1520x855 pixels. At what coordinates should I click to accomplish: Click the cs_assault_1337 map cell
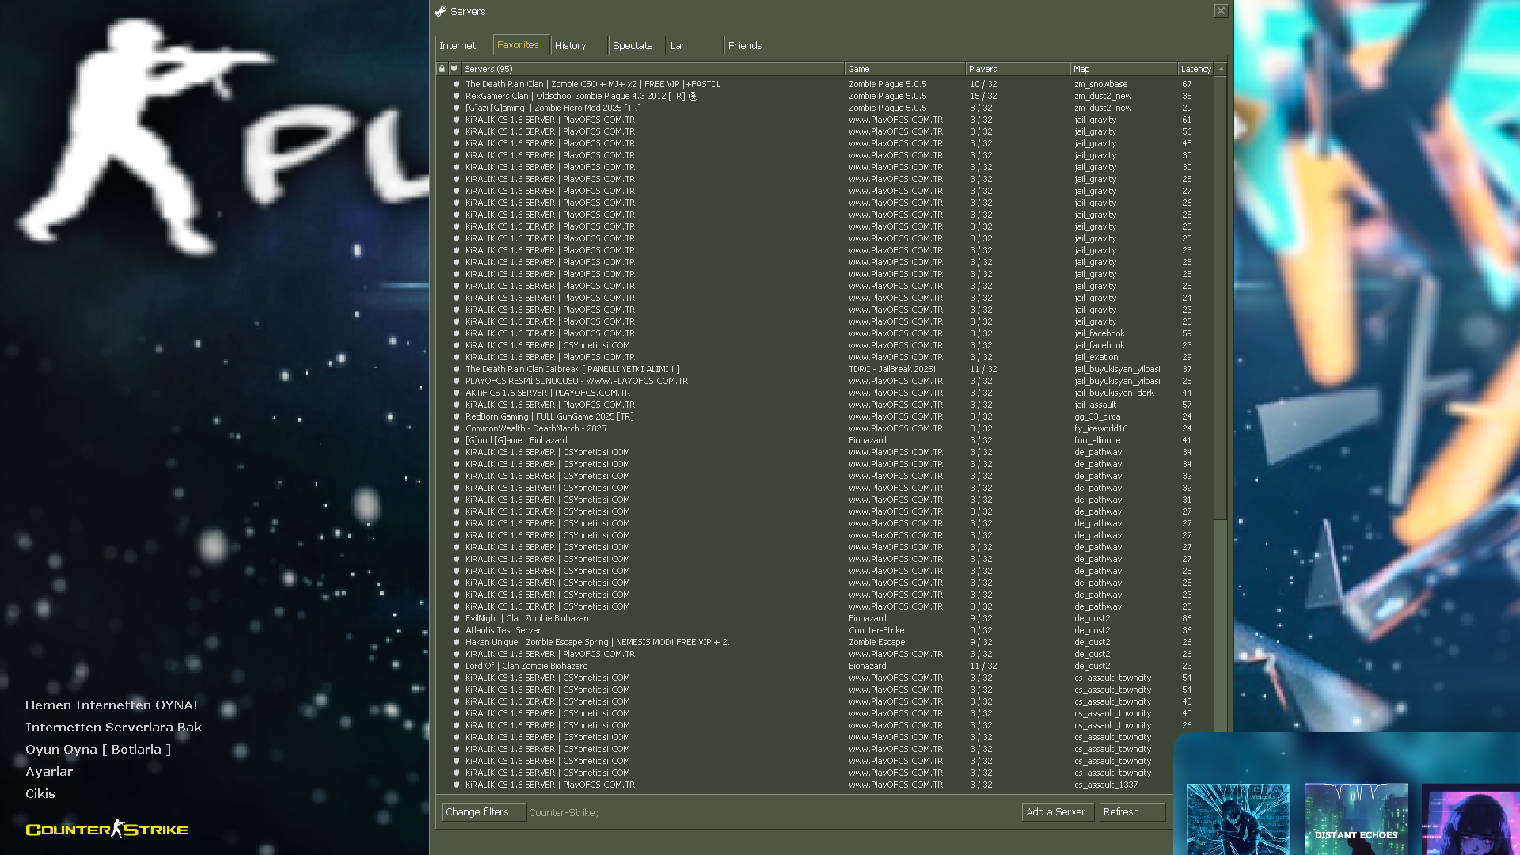tap(1106, 785)
